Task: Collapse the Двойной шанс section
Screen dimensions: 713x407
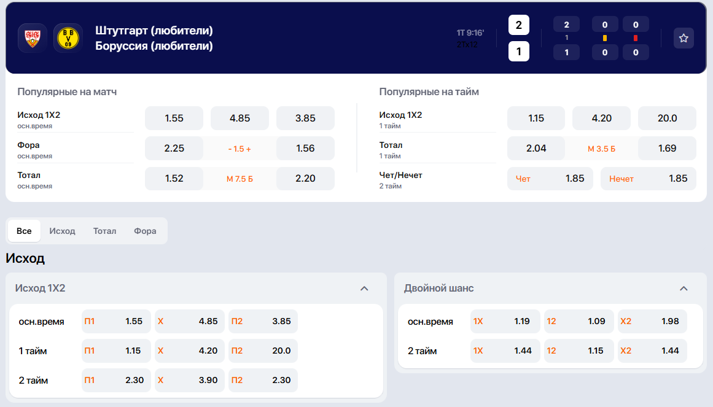Action: (x=684, y=289)
